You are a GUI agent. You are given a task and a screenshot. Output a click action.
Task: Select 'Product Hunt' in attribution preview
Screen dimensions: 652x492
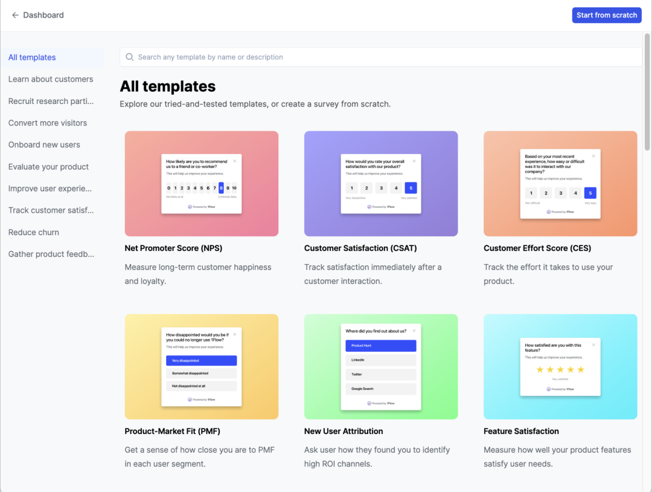380,346
